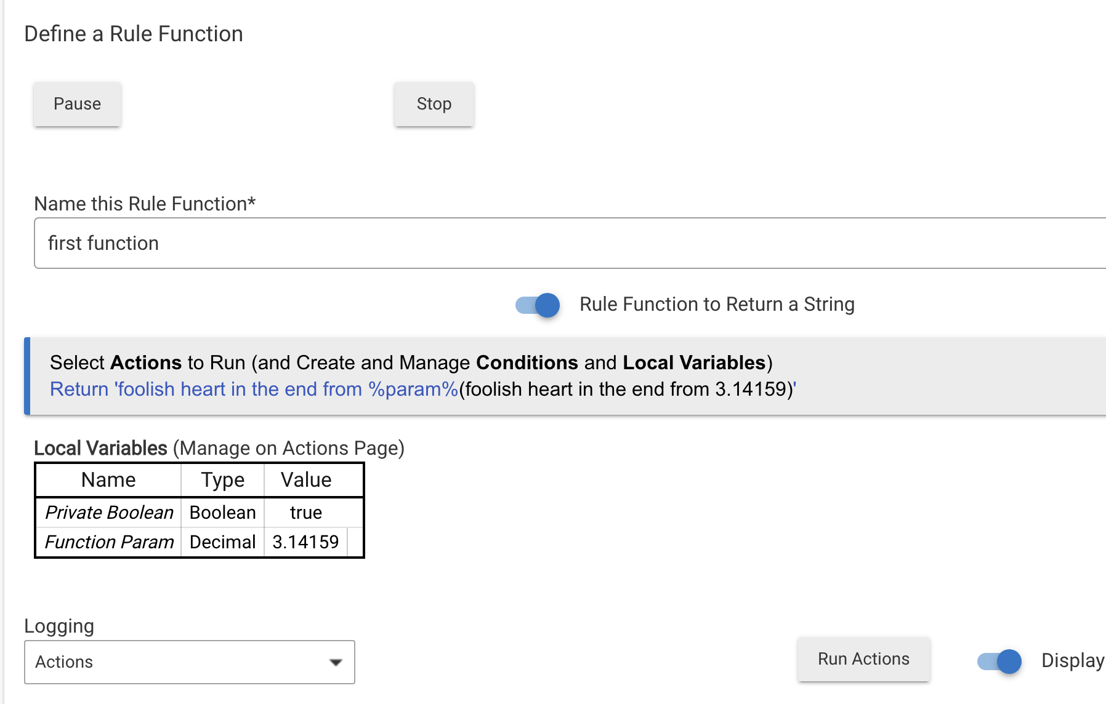Click the Logging label
Screen dimensions: 1106x704
pyautogui.click(x=59, y=626)
